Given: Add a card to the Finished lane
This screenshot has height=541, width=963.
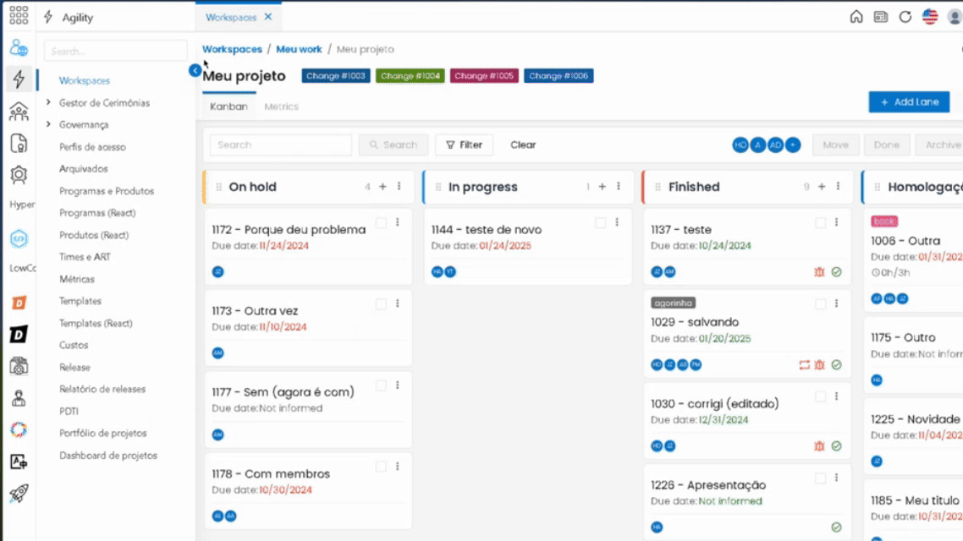Looking at the screenshot, I should [822, 187].
